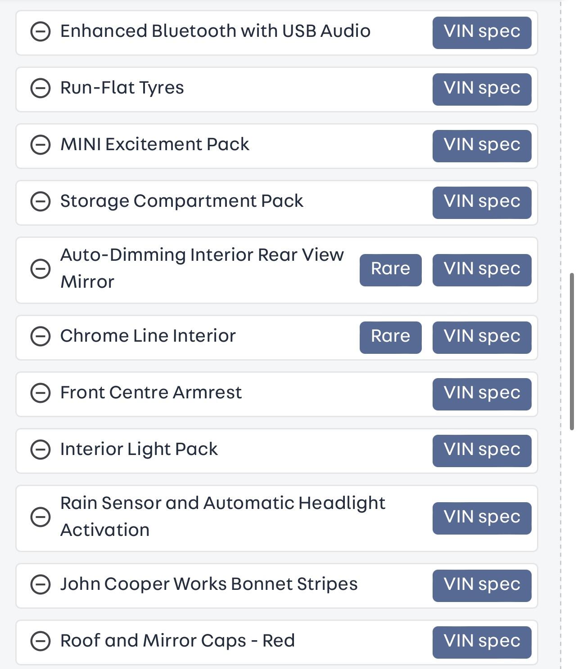Click VIN spec badge for Run-Flat Tyres

click(482, 89)
